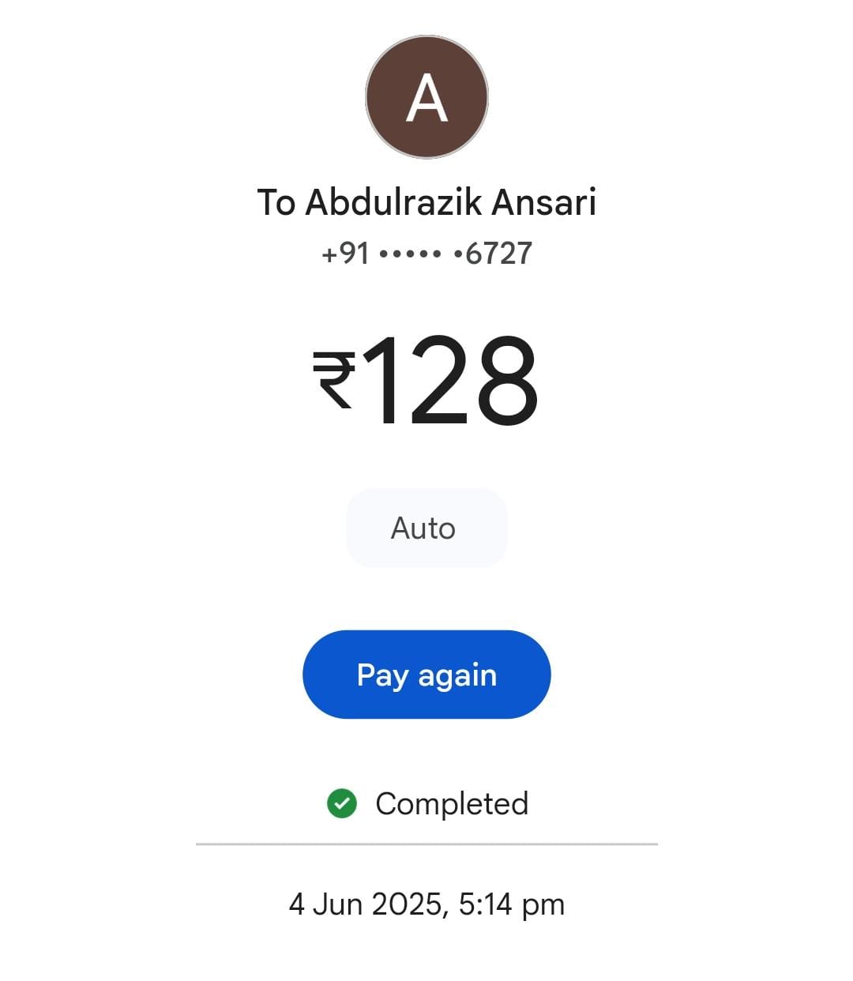Select the amount 128
Image resolution: width=853 pixels, height=981 pixels.
[x=450, y=381]
